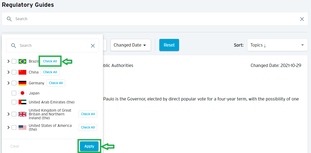Screen dimensions: 311x153
Task: Click Check All next to Brazil
Action: (50, 61)
